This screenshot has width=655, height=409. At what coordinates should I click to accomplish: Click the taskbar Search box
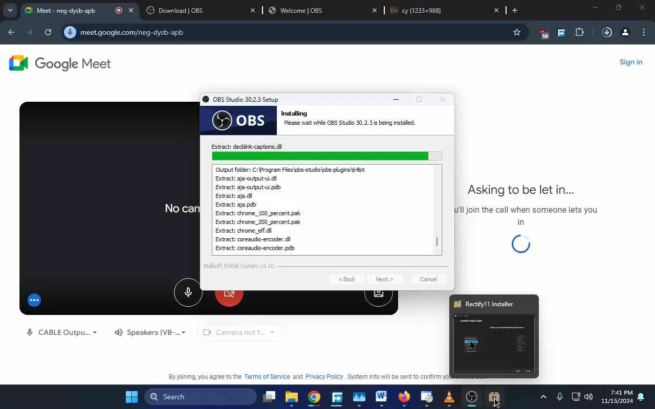pos(201,397)
